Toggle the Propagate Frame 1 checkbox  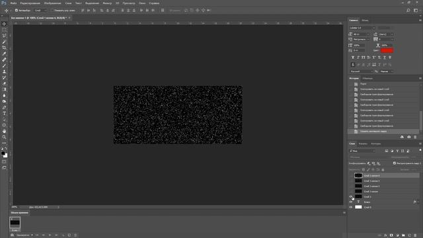point(395,163)
